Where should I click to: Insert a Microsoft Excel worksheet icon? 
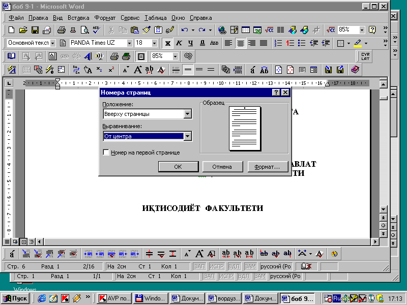point(257,30)
